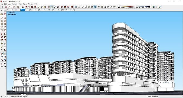
Task: Pick the Push/Pull tool in the top toolbar
Action: 23,7
